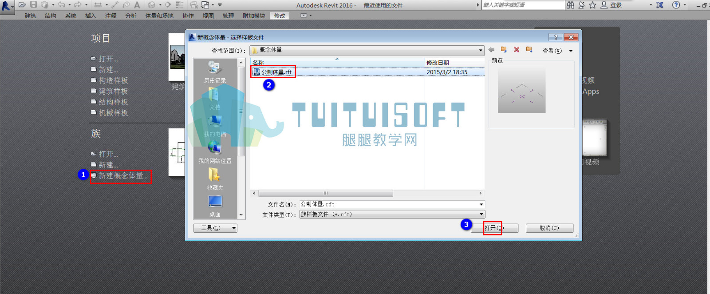Open Help with the question mark icon

coord(676,5)
